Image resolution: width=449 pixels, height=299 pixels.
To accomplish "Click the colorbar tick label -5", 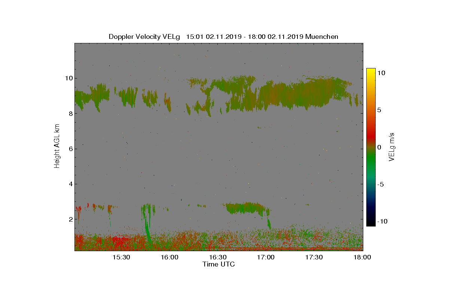I will [380, 184].
